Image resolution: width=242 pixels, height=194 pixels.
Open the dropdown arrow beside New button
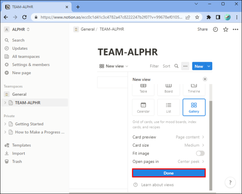coord(209,66)
